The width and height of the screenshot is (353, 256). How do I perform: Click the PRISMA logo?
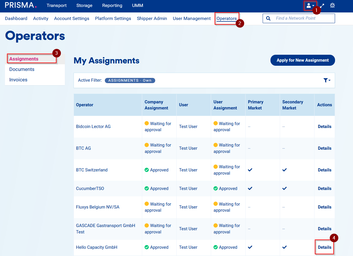click(x=21, y=6)
